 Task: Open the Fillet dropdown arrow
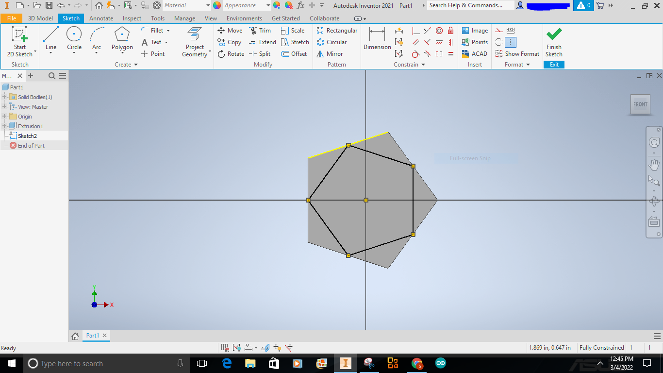168,31
